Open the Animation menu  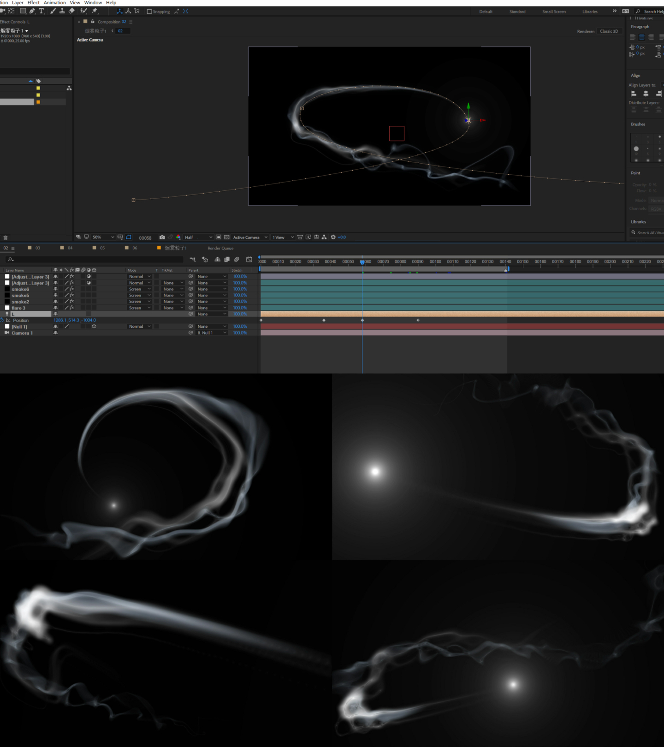coord(55,3)
